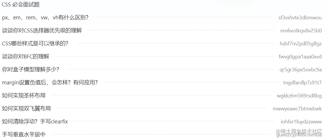Open '谈谈你对CSS选择器优先级的理解' link
Image resolution: width=327 pixels, height=139 pixels.
pyautogui.click(x=42, y=30)
